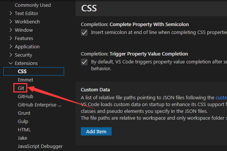Viewport: 227px width, 151px height.
Task: Collapse the Extensions chevron
Action: [x=11, y=63]
